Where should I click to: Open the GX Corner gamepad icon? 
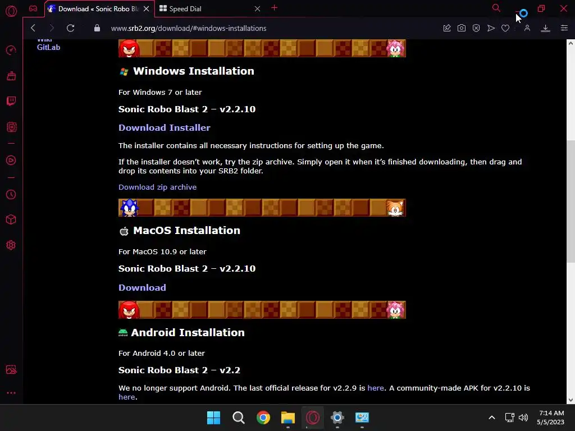click(33, 8)
